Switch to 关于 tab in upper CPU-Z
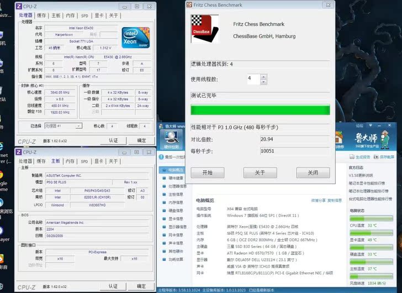402x293 pixels. point(113,15)
